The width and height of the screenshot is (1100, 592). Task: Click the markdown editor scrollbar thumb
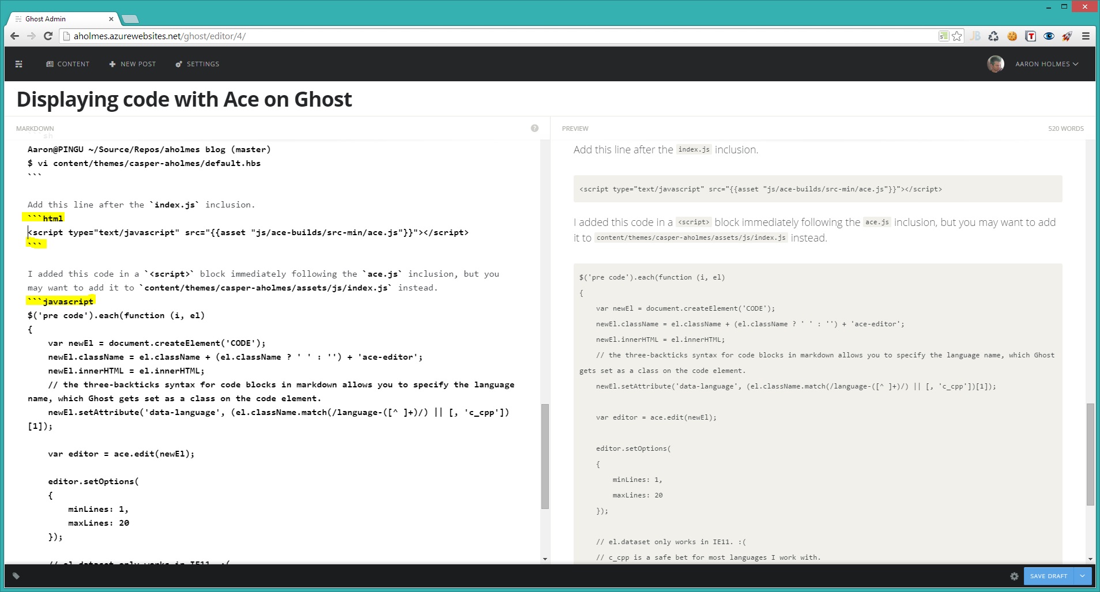(x=545, y=457)
